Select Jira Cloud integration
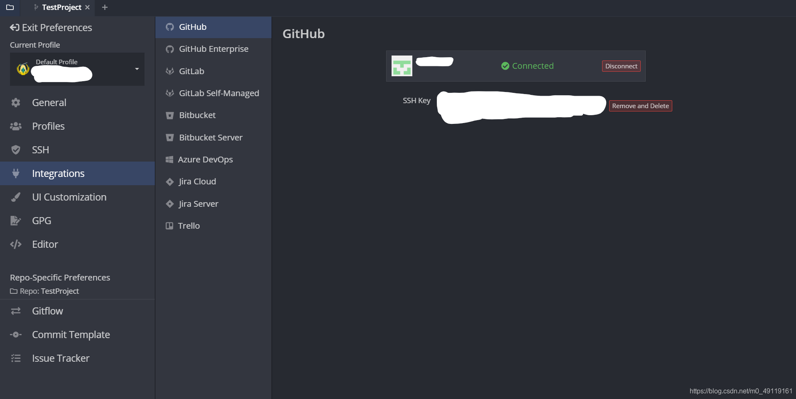 [213, 182]
